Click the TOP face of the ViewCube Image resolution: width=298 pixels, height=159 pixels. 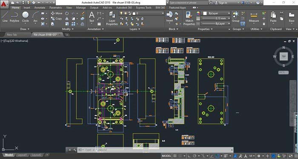click(x=284, y=57)
